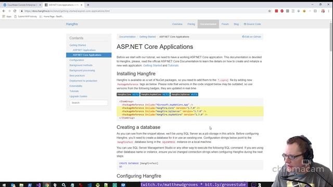Click the address bar URL
The height and width of the screenshot is (187, 333).
point(67,11)
